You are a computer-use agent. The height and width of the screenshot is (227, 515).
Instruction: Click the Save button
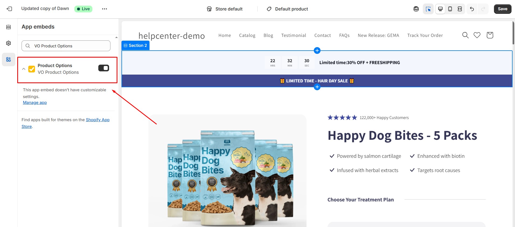pos(503,9)
